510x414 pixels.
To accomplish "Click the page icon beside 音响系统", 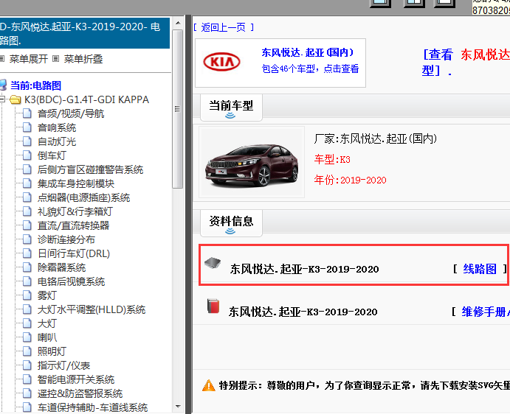I will click(x=27, y=127).
